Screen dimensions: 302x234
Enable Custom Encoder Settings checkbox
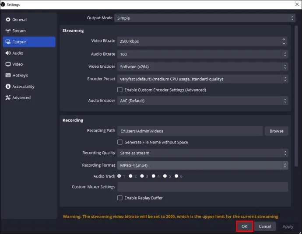120,90
